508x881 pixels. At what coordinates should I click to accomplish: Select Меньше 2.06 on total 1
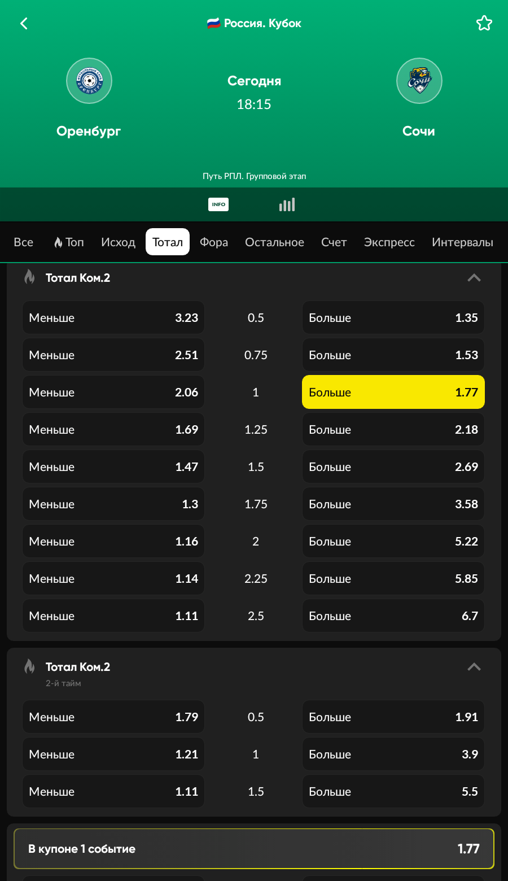(x=113, y=392)
